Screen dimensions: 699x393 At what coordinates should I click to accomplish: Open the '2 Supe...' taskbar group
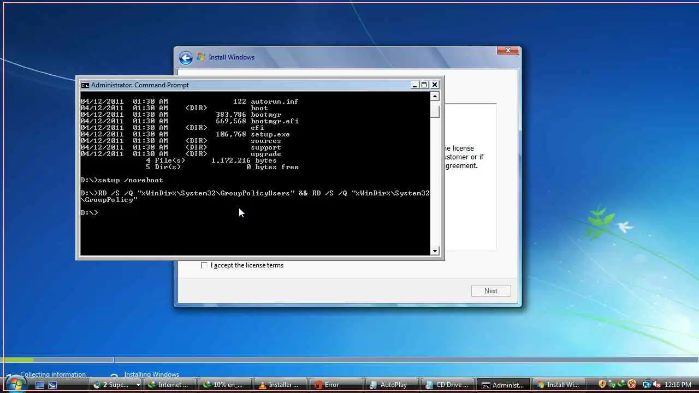(x=116, y=385)
